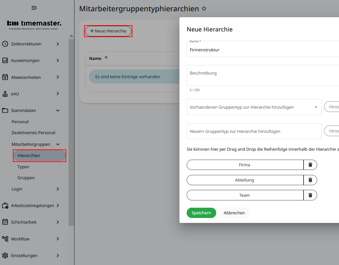Click the new group type input field
The image size is (339, 265).
(254, 131)
